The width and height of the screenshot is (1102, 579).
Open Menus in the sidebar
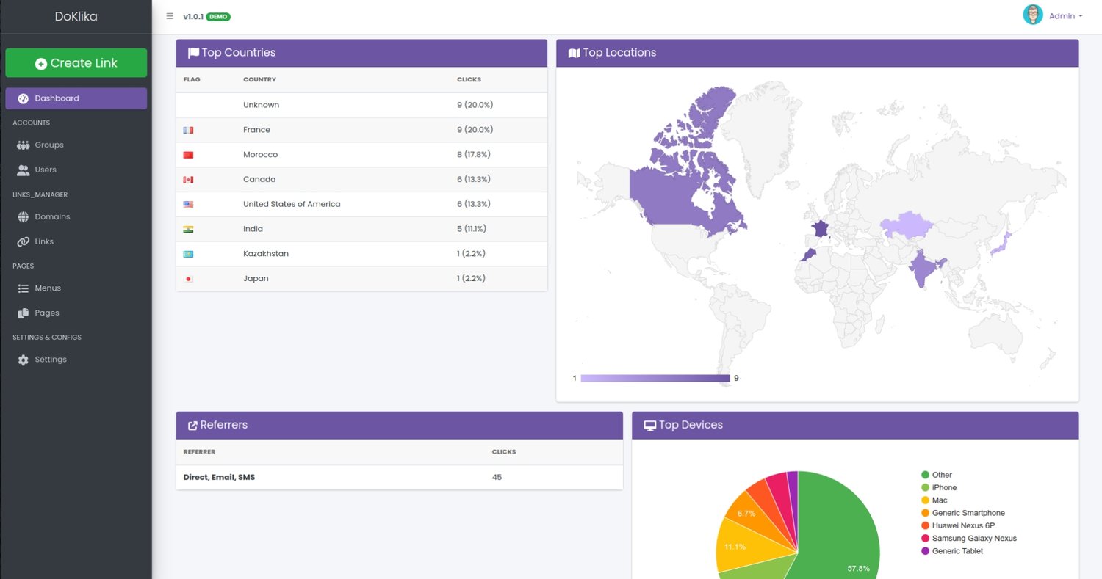76,288
